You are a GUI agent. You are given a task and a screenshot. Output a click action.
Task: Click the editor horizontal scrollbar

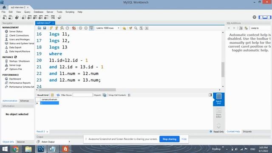[77, 90]
